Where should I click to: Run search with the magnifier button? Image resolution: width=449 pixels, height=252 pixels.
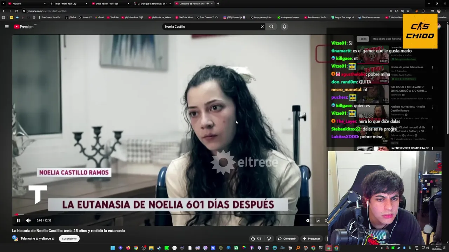tap(272, 27)
